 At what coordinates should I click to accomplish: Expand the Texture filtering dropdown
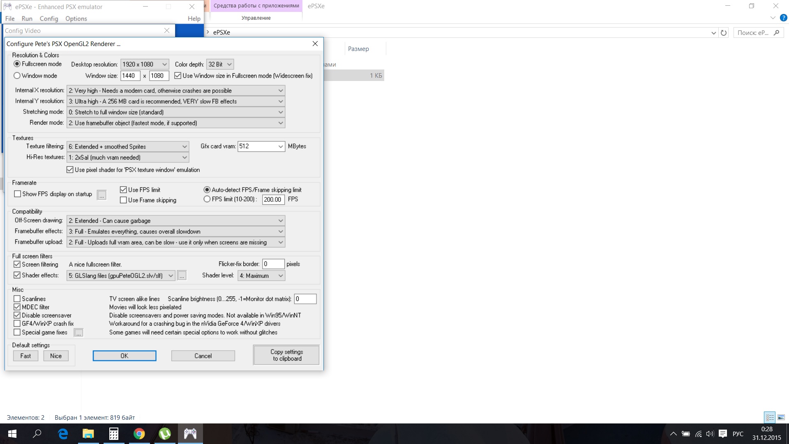pyautogui.click(x=183, y=146)
